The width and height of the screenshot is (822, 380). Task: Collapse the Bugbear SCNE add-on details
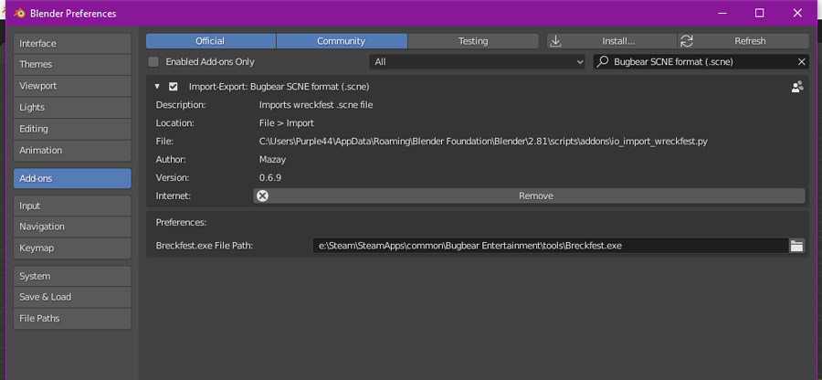pyautogui.click(x=157, y=87)
